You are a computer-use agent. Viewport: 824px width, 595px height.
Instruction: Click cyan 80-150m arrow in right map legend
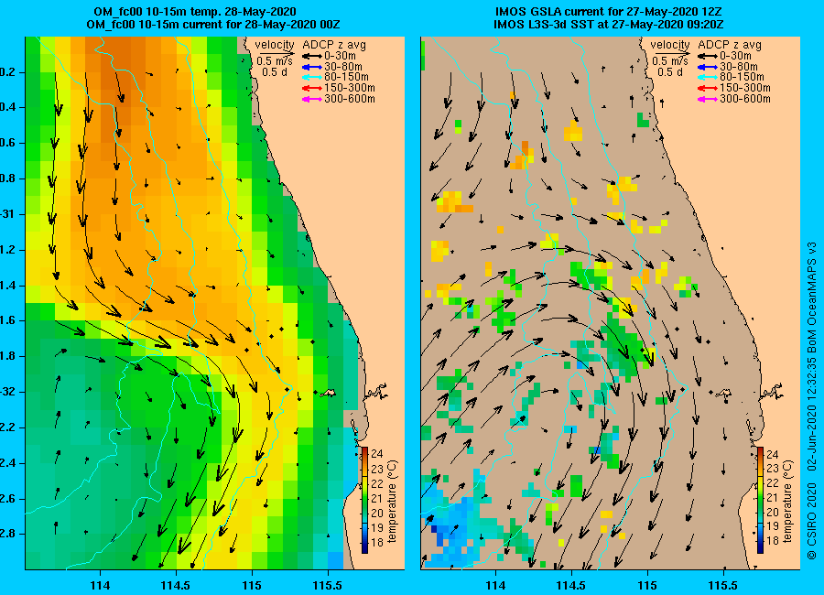[708, 77]
